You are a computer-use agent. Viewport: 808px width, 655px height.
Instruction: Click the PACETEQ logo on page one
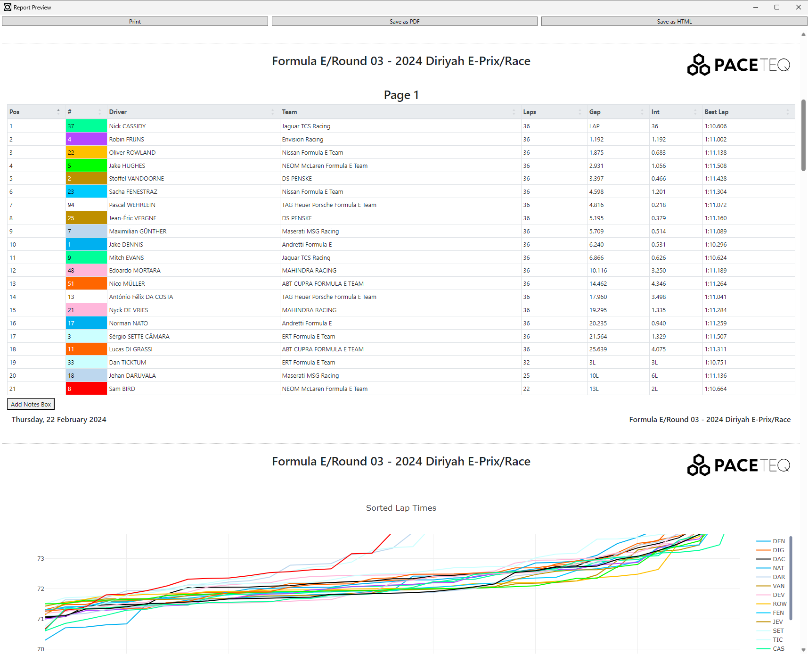pyautogui.click(x=738, y=65)
